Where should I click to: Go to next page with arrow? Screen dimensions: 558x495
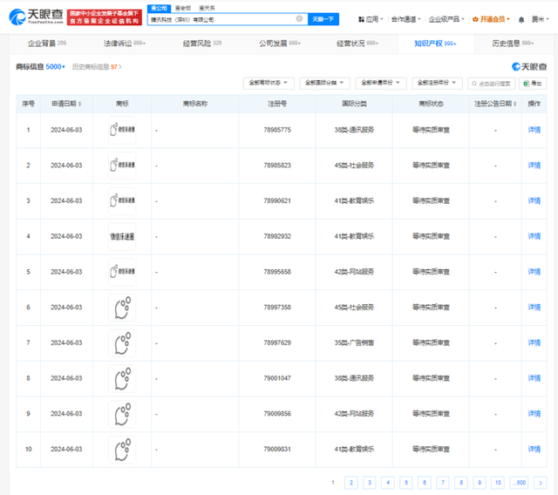(x=541, y=483)
